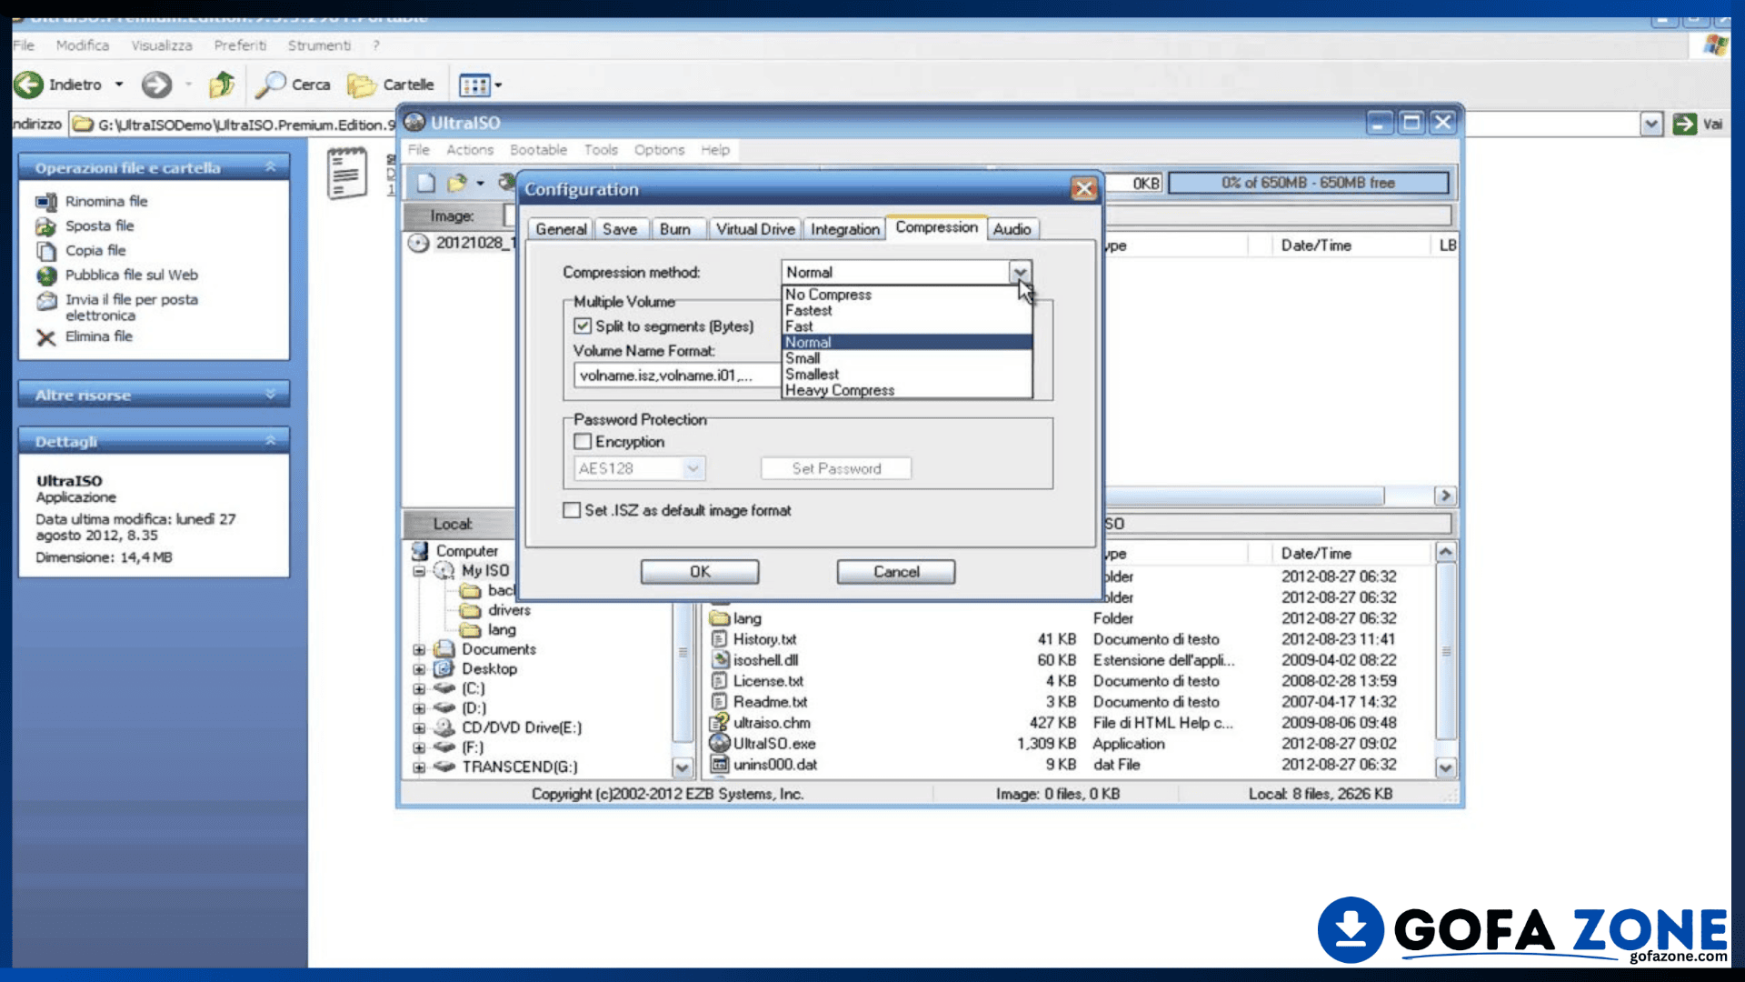Viewport: 1745px width, 982px height.
Task: Collapse the Dettagli panel
Action: coord(270,441)
